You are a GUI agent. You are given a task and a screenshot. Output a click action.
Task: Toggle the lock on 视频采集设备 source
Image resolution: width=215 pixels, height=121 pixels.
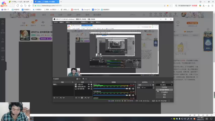point(91,87)
